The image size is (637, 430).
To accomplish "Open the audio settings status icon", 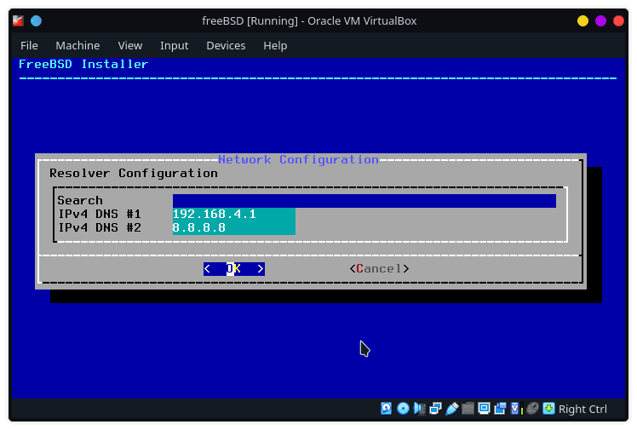I will click(x=419, y=409).
